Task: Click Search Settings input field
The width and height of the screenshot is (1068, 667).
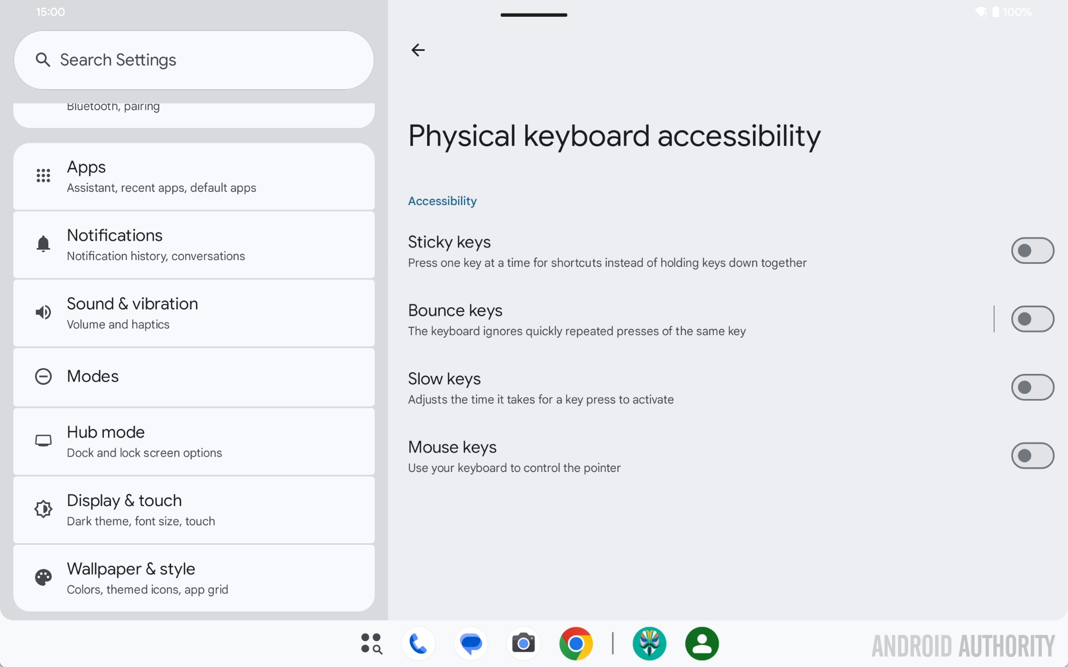Action: (x=194, y=59)
